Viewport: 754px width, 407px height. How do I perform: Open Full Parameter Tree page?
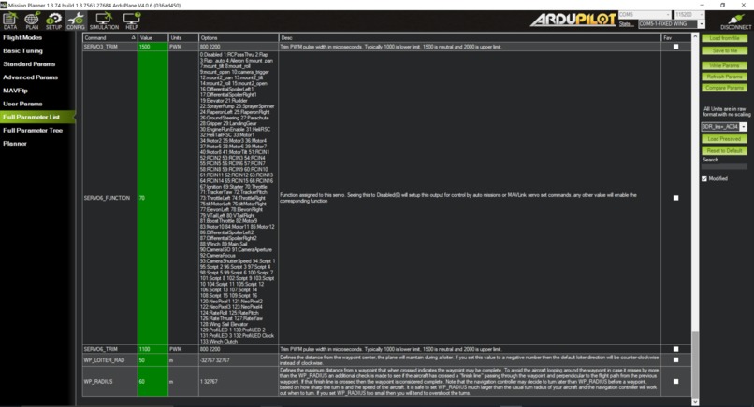(x=33, y=130)
